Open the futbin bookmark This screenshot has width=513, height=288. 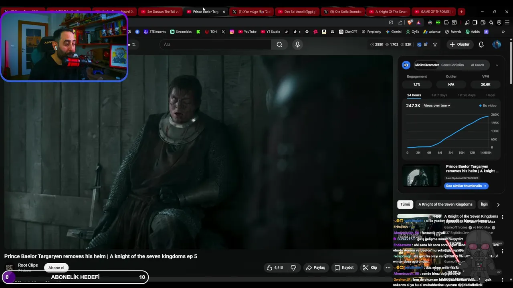(x=473, y=32)
